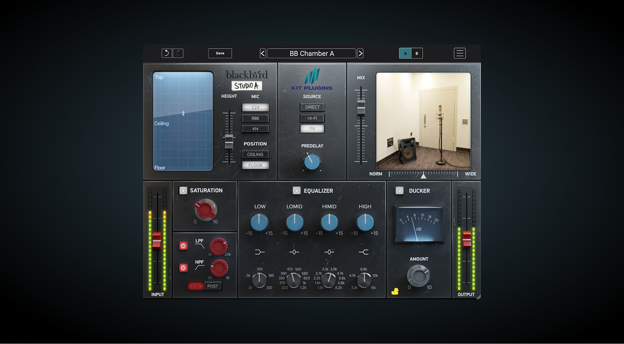
Task: Open the hamburger menu
Action: point(460,53)
